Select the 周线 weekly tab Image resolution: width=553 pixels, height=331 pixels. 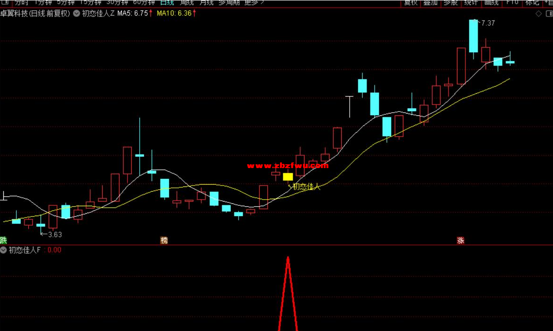pos(186,2)
